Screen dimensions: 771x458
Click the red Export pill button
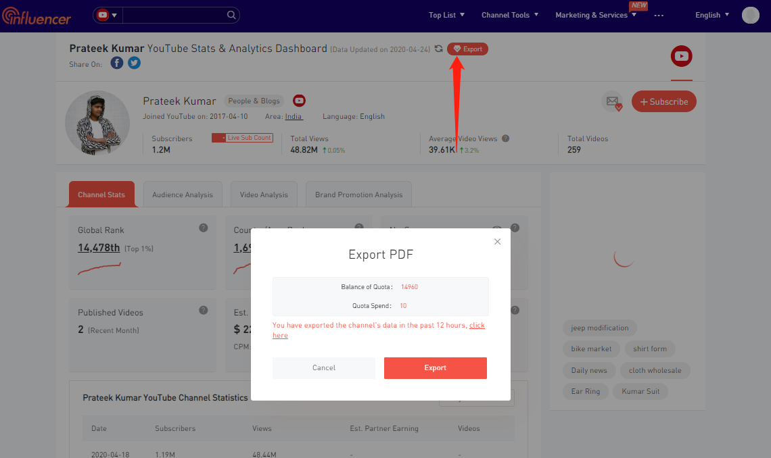467,49
